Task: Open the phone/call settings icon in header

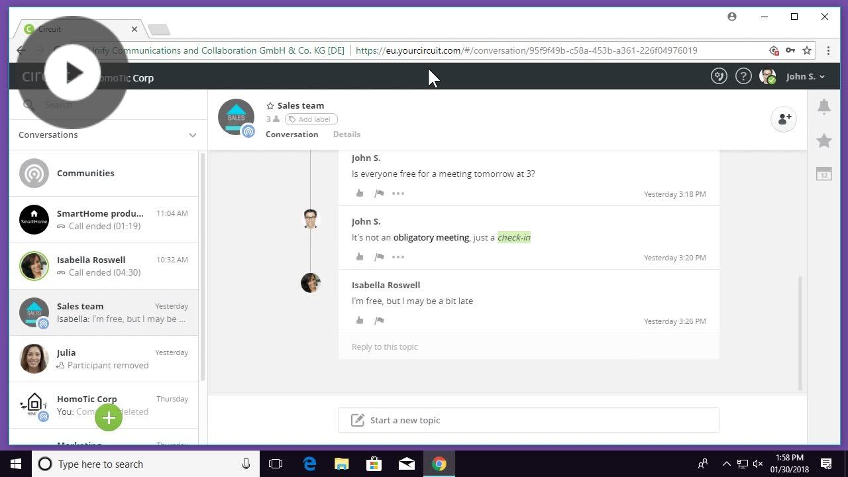Action: point(719,76)
